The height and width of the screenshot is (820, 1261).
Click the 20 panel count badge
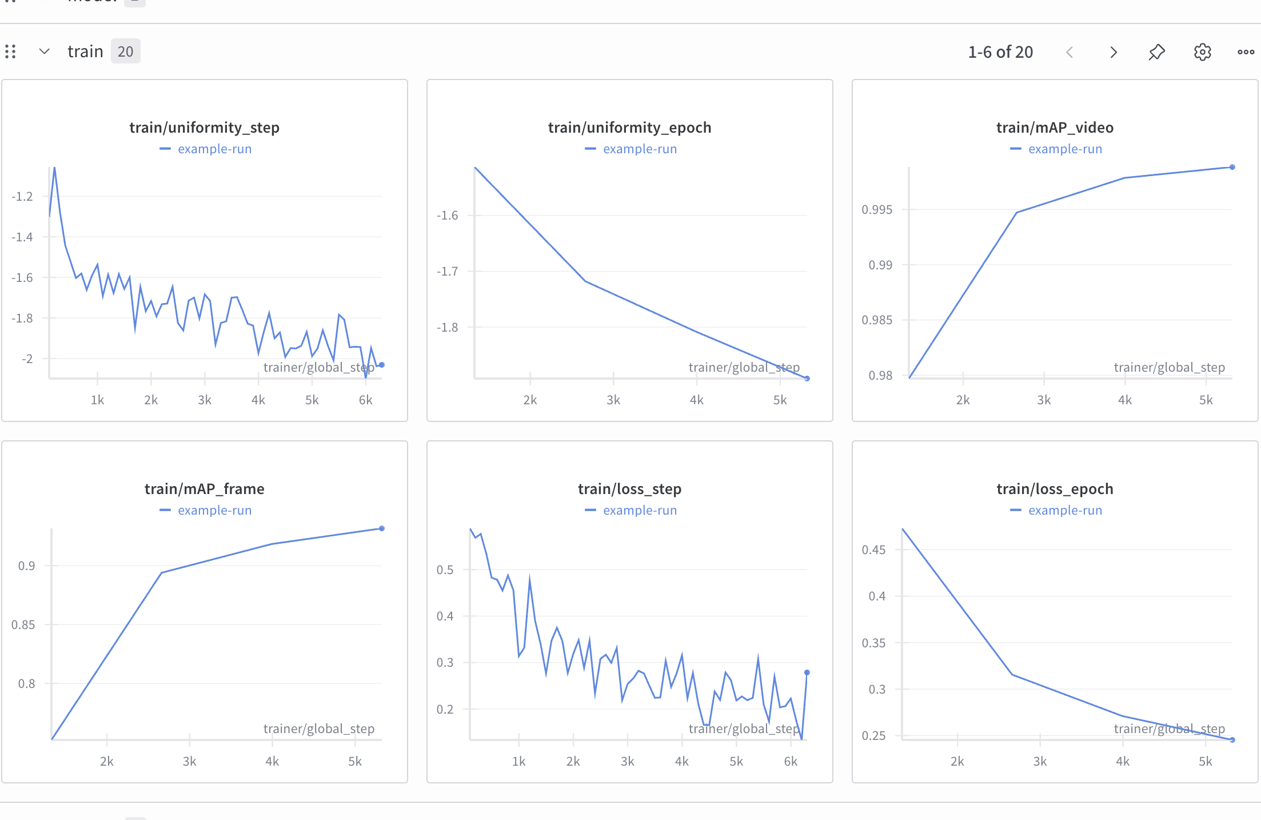[x=125, y=51]
